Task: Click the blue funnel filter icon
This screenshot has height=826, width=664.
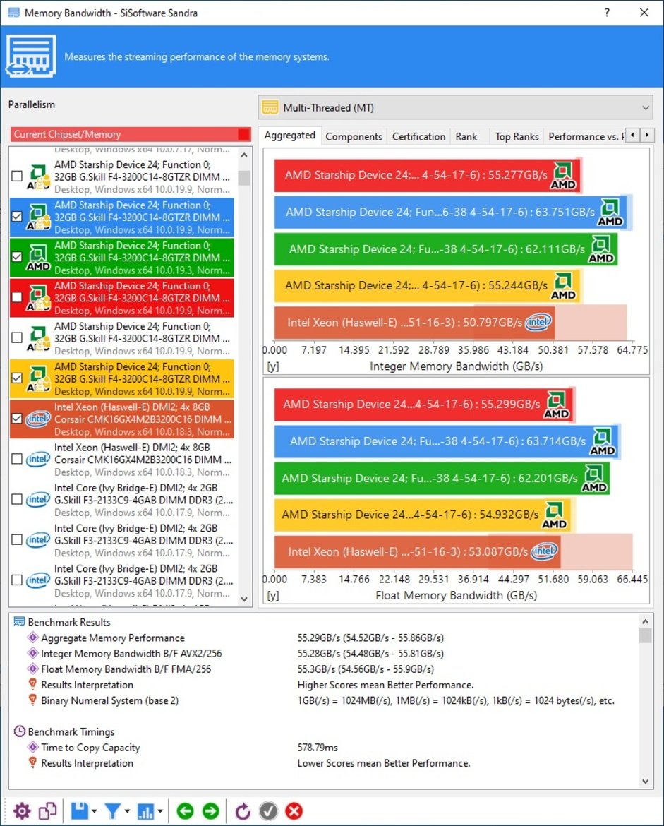Action: (113, 810)
